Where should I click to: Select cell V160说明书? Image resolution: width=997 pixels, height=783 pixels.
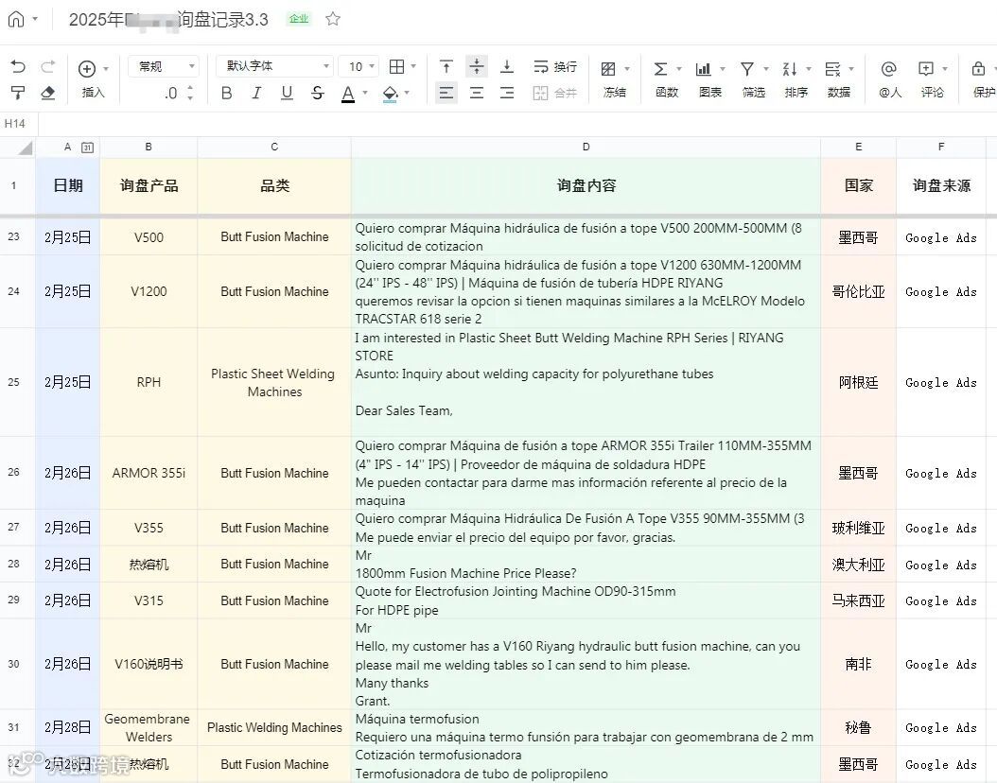pos(149,664)
